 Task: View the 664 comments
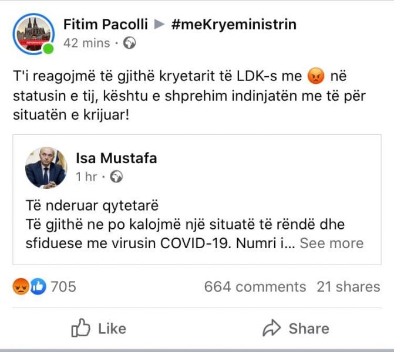(255, 287)
